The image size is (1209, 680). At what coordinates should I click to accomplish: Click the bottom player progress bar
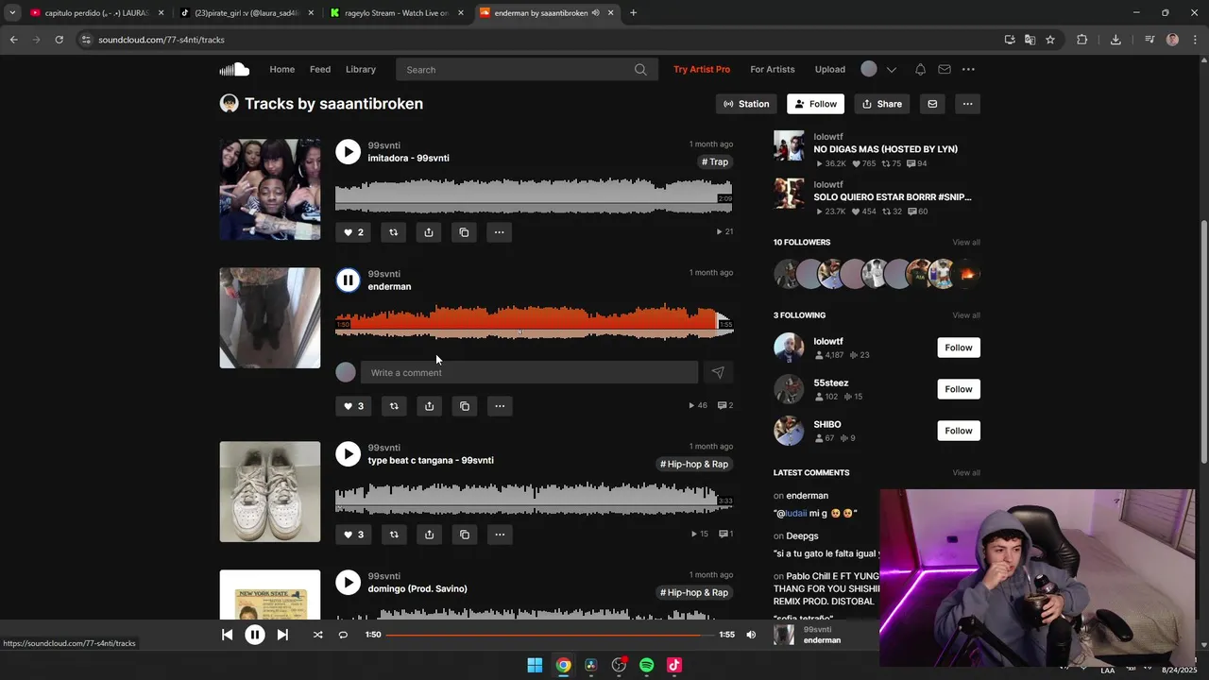click(x=550, y=635)
